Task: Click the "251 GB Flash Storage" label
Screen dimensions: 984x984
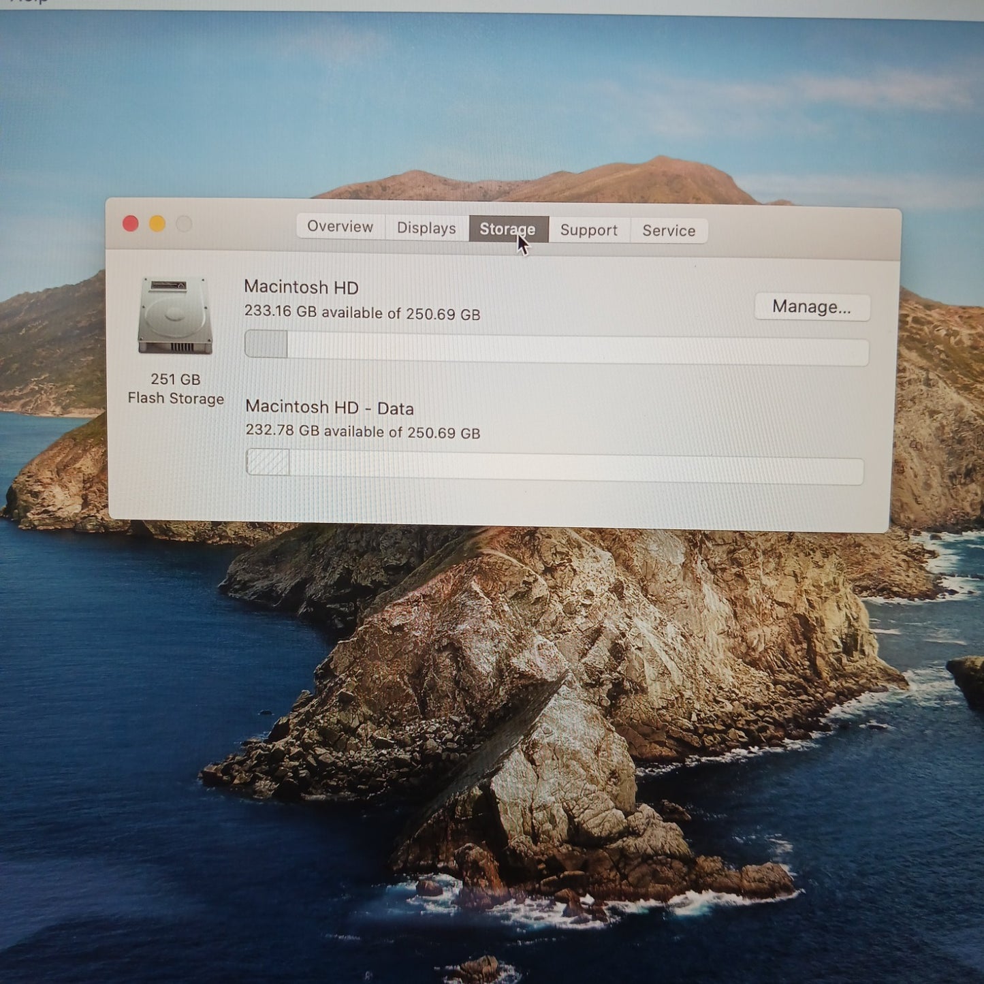Action: (176, 389)
